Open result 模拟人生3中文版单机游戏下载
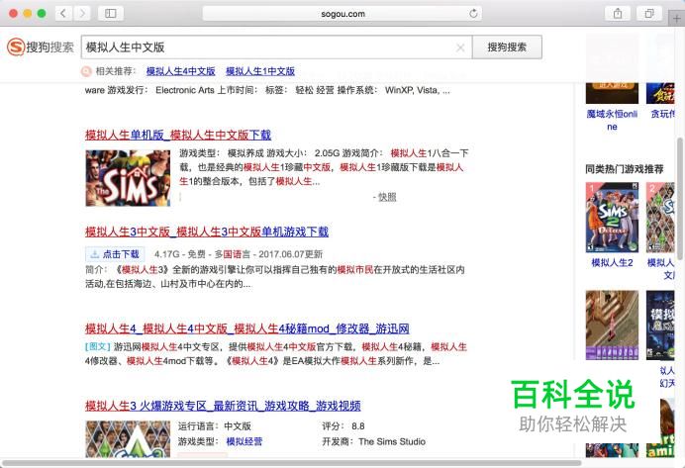Viewport: 685px width, 468px height. pyautogui.click(x=207, y=232)
